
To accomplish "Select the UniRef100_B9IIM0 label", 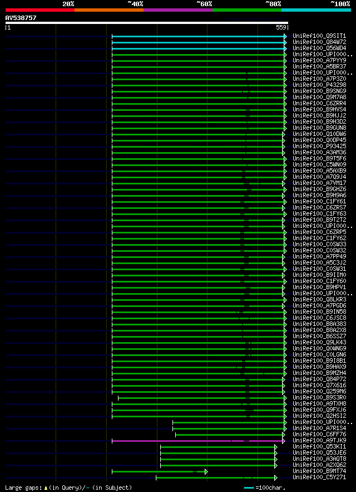I will [x=319, y=275].
